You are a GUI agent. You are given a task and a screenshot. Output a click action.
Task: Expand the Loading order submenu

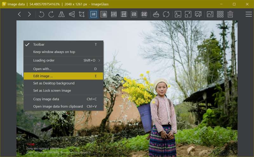coord(63,60)
